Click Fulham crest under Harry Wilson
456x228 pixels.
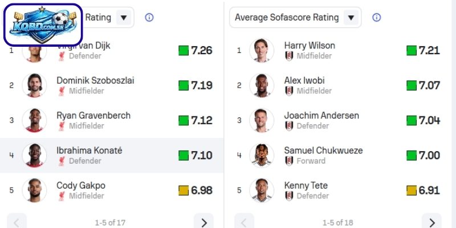(289, 56)
